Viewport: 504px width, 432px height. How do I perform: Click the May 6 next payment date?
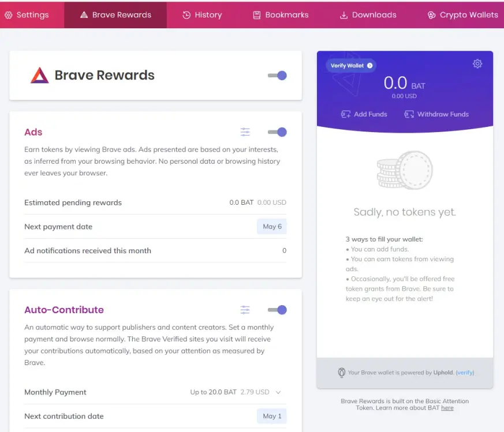272,227
